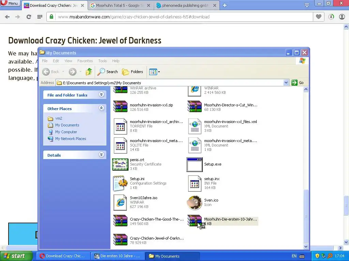Image resolution: width=349 pixels, height=261 pixels.
Task: Click the Up folder toolbar icon
Action: tap(89, 72)
